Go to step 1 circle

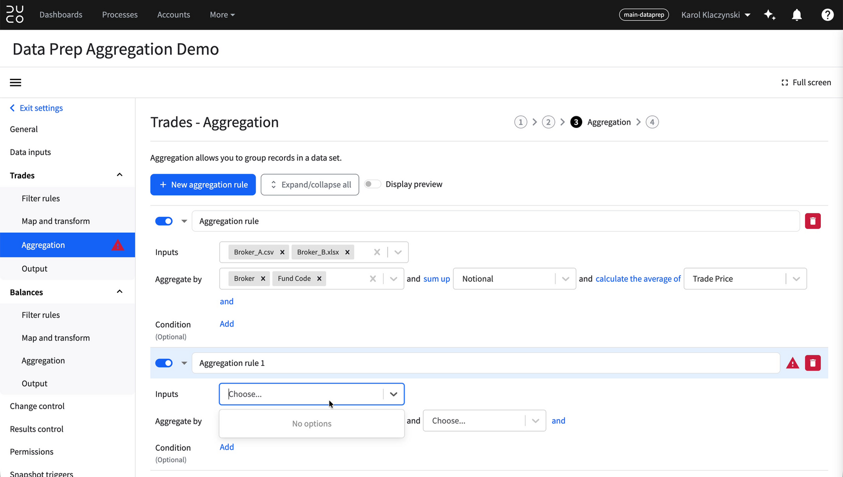coord(521,122)
